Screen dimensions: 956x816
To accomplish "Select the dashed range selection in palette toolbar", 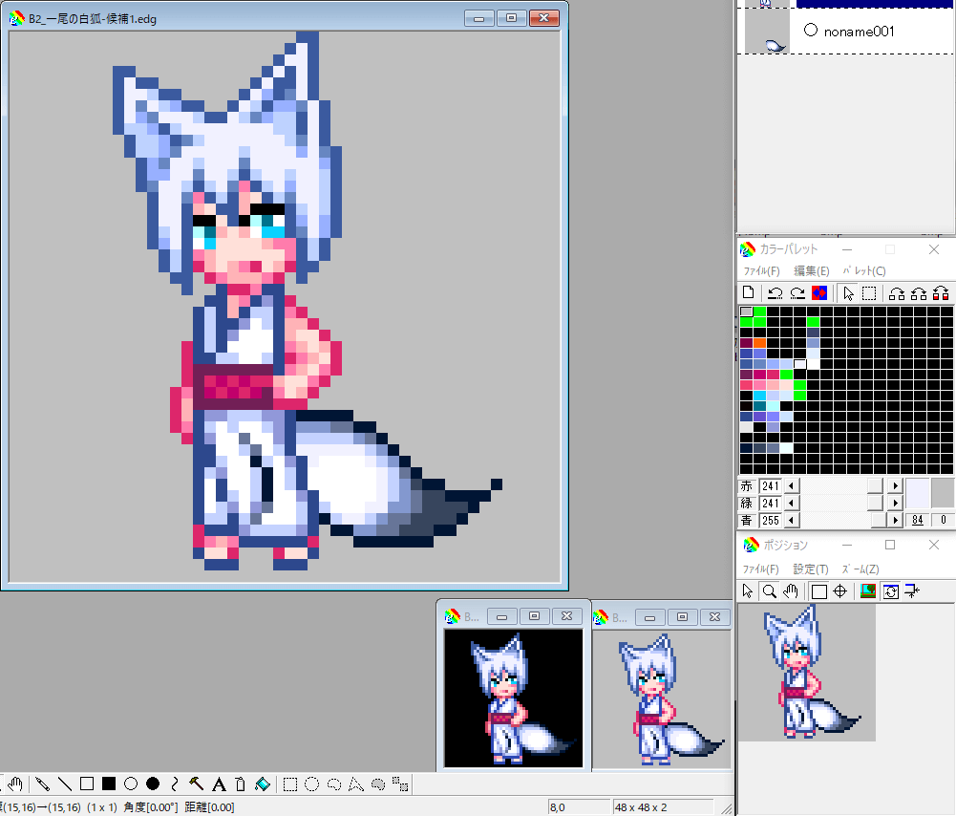I will coord(869,293).
